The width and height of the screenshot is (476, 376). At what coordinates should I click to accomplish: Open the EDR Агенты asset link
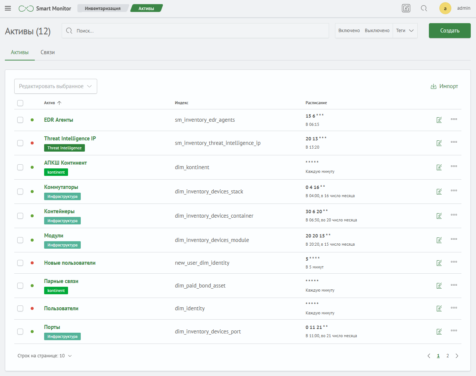(x=59, y=120)
